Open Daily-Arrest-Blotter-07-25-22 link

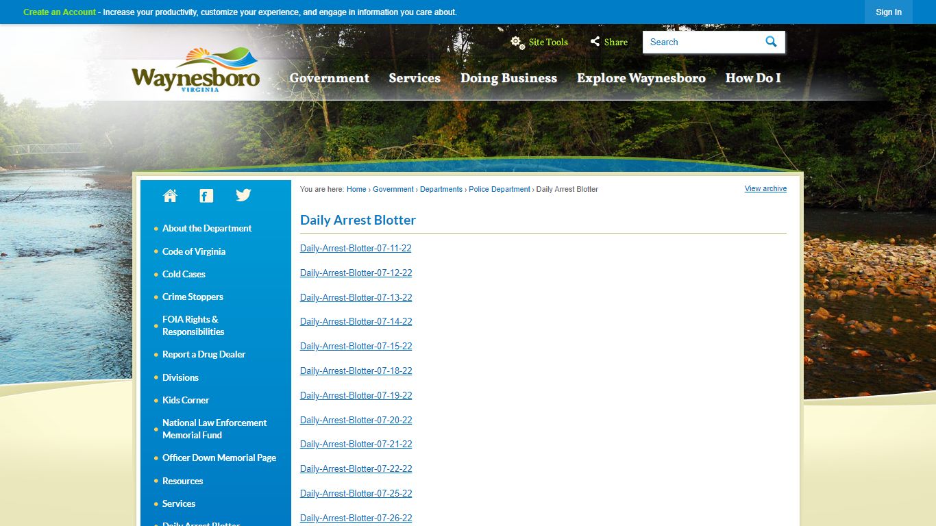356,493
